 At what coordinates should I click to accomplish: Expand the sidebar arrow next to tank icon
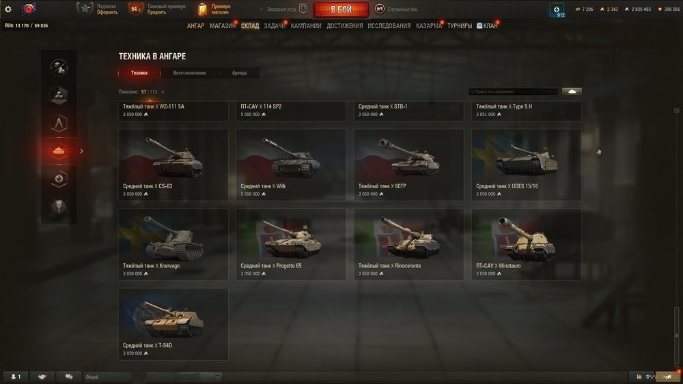point(81,151)
